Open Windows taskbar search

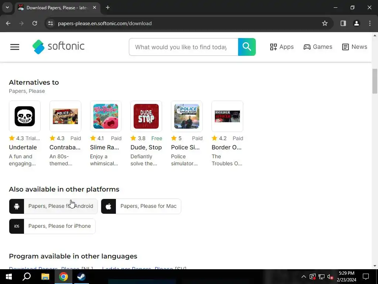click(x=27, y=277)
